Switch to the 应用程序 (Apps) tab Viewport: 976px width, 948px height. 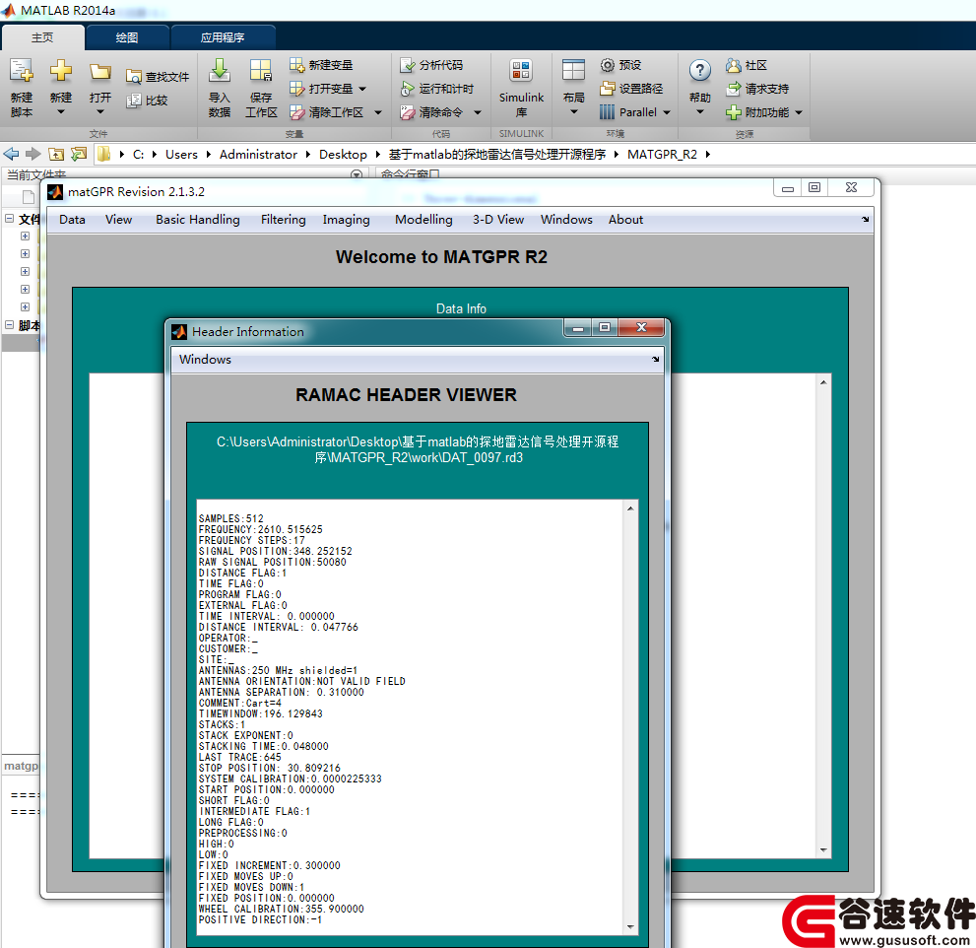(223, 37)
